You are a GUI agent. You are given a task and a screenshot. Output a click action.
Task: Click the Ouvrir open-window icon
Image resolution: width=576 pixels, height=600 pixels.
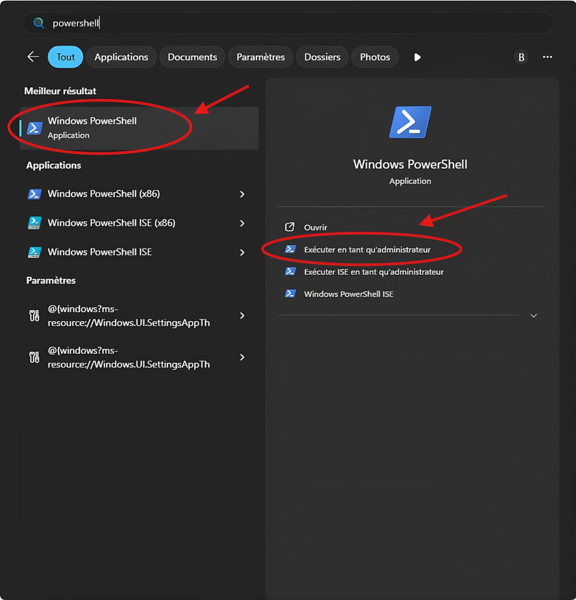pyautogui.click(x=290, y=227)
